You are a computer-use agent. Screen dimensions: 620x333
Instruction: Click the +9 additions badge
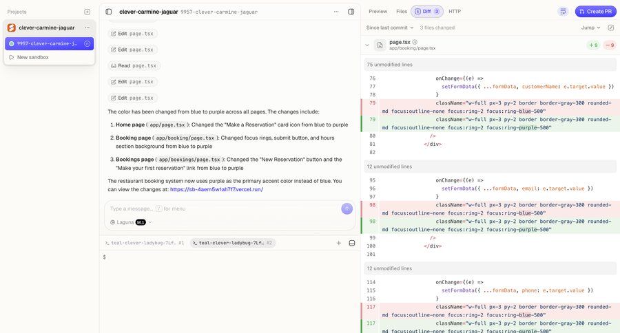pos(594,45)
